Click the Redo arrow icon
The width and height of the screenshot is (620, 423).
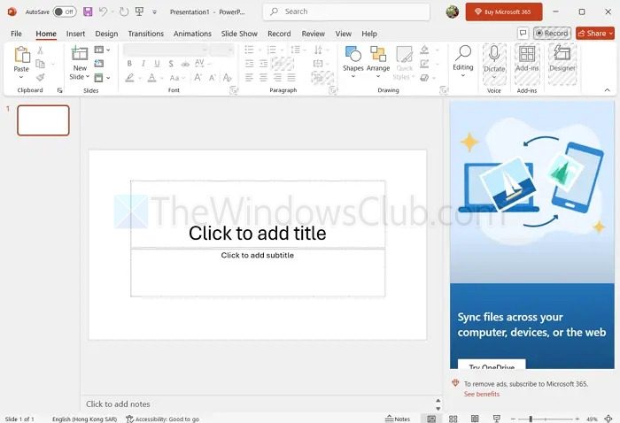pyautogui.click(x=124, y=12)
